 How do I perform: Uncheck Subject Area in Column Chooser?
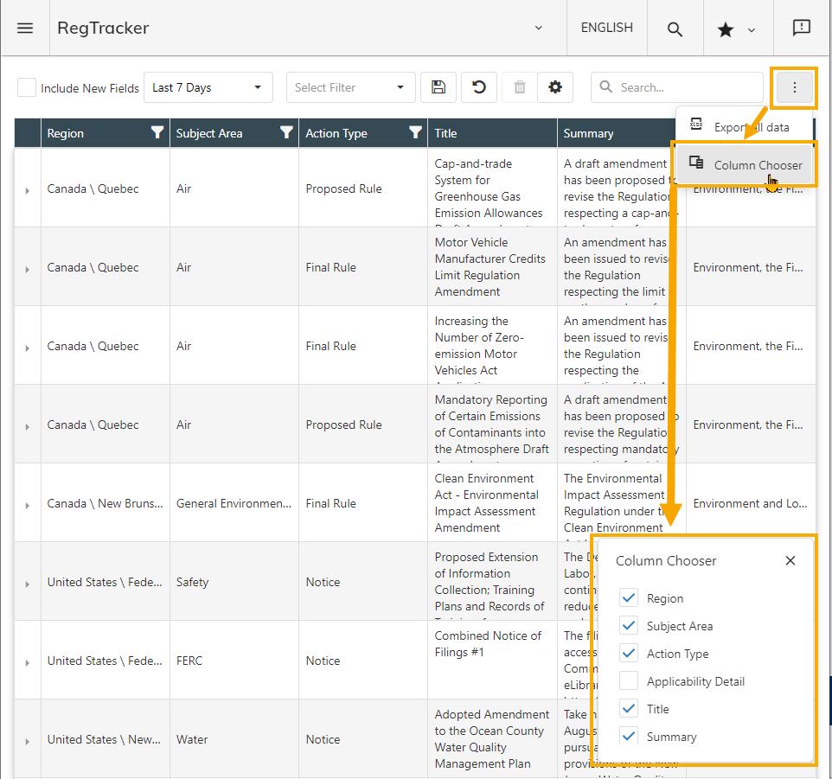click(x=629, y=625)
